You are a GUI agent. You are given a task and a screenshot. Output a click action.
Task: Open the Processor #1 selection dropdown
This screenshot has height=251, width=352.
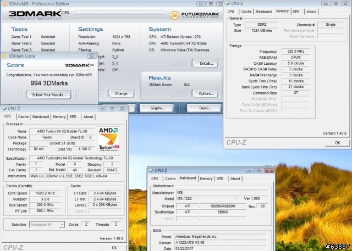click(62, 224)
